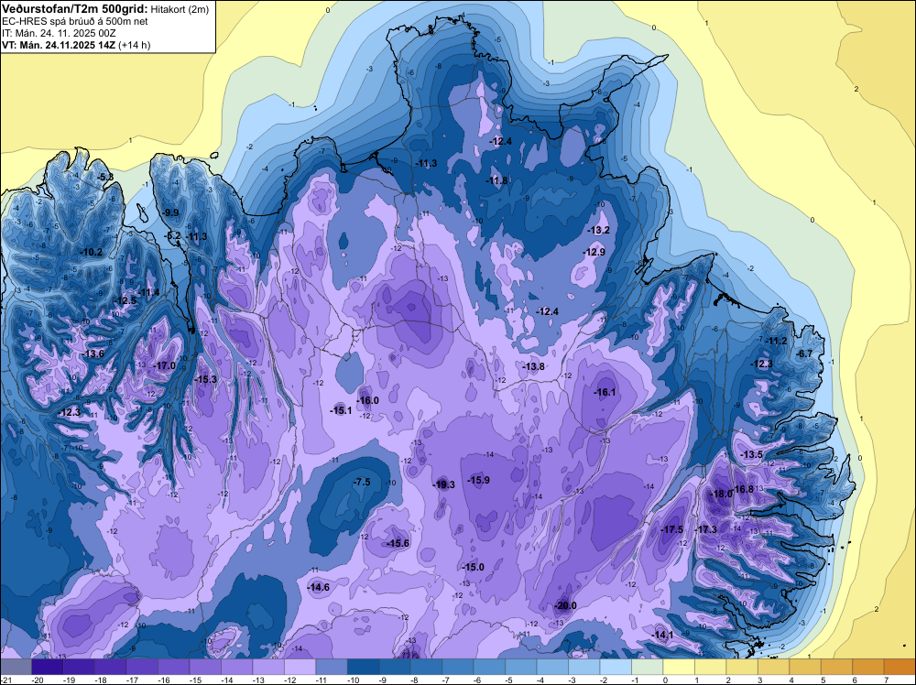Pick legend swatch between 3 and 4
Image resolution: width=916 pixels, height=685 pixels.
coord(773,667)
